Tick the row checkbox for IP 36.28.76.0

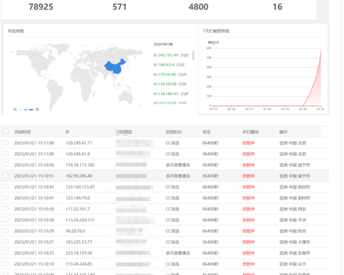(6, 230)
